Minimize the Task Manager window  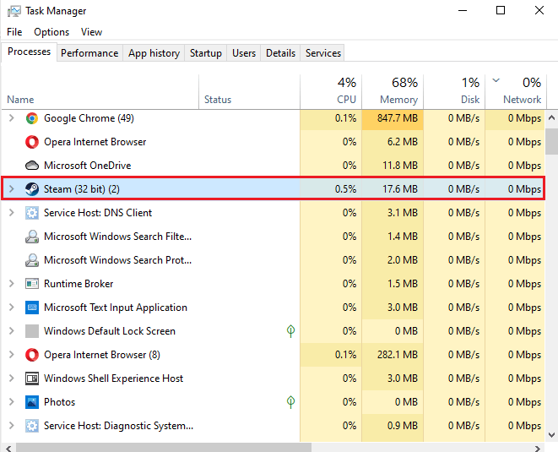[463, 10]
